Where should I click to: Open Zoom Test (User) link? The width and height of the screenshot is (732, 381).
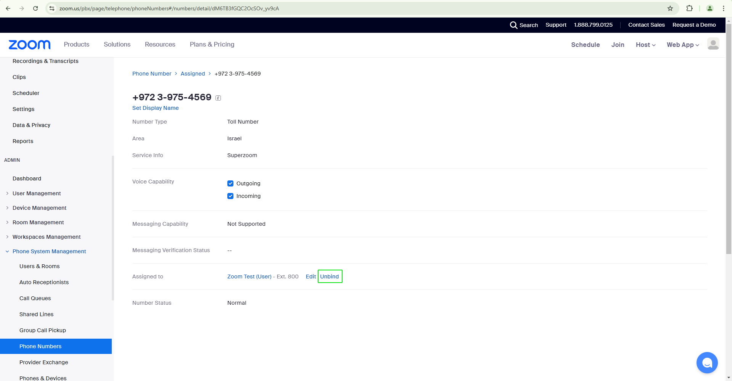249,277
